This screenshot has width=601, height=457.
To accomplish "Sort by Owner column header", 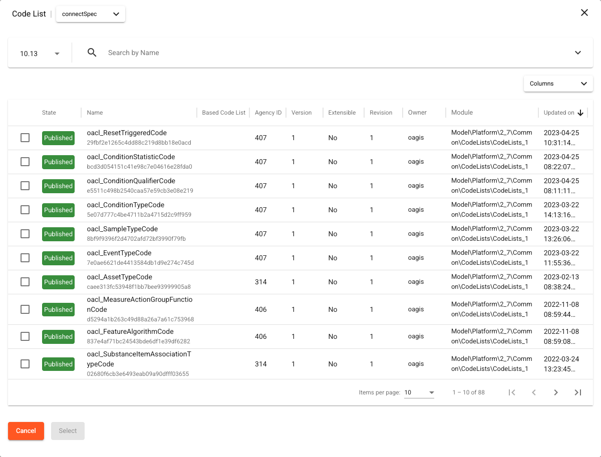I will pos(417,113).
